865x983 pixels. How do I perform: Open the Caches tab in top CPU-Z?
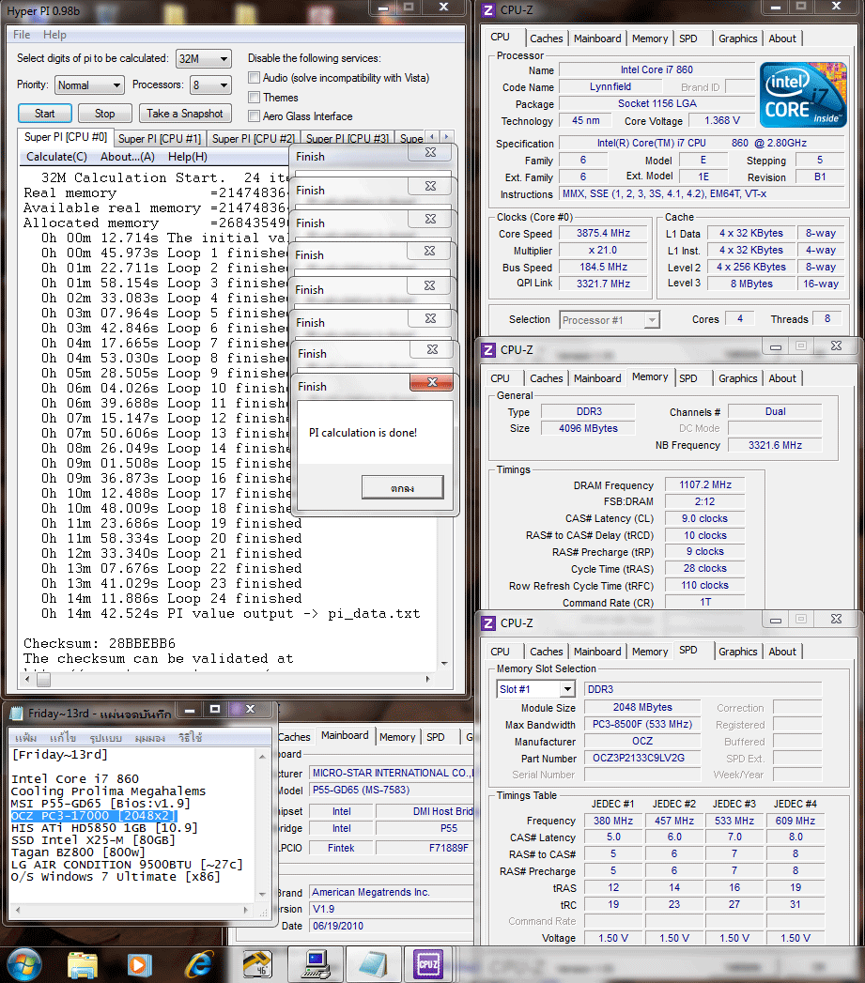click(547, 38)
